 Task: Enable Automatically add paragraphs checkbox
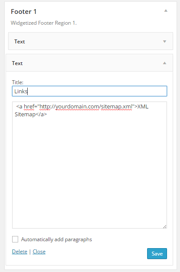click(15, 239)
